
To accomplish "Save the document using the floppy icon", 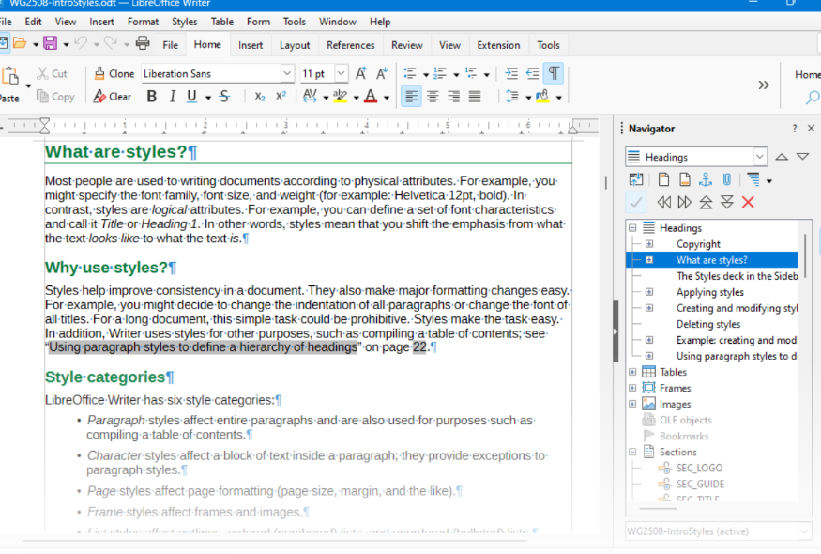I will (51, 43).
